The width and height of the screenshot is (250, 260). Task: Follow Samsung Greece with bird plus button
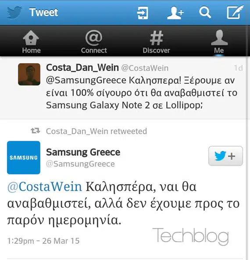(225, 156)
